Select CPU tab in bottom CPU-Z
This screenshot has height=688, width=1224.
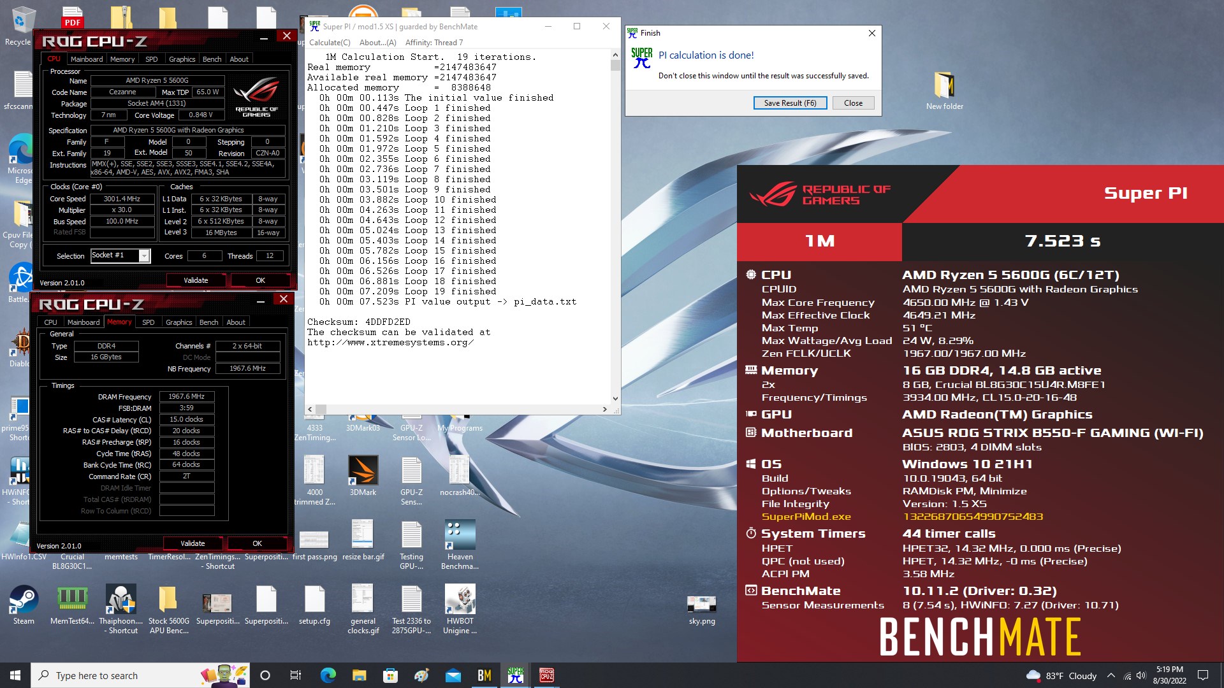coord(50,322)
